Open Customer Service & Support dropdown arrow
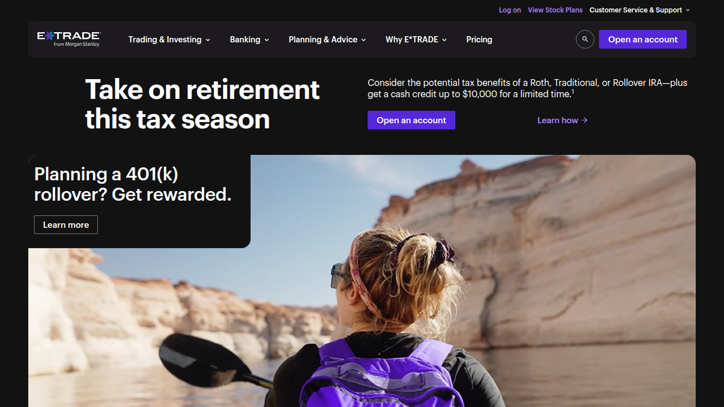Screen dimensions: 724x407 [x=688, y=10]
